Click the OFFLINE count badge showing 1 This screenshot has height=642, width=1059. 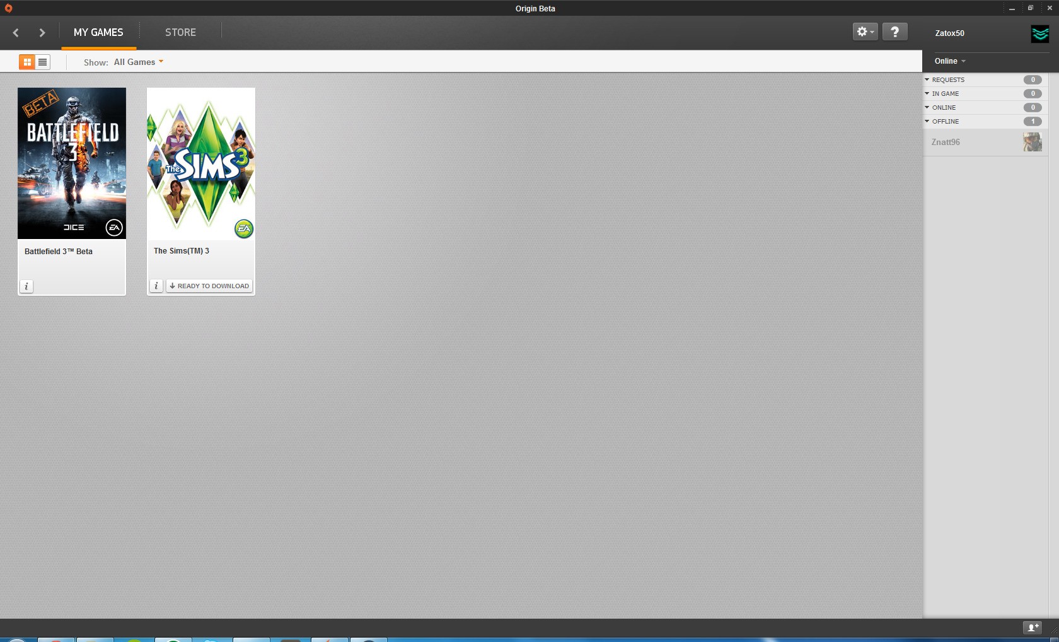(1033, 122)
